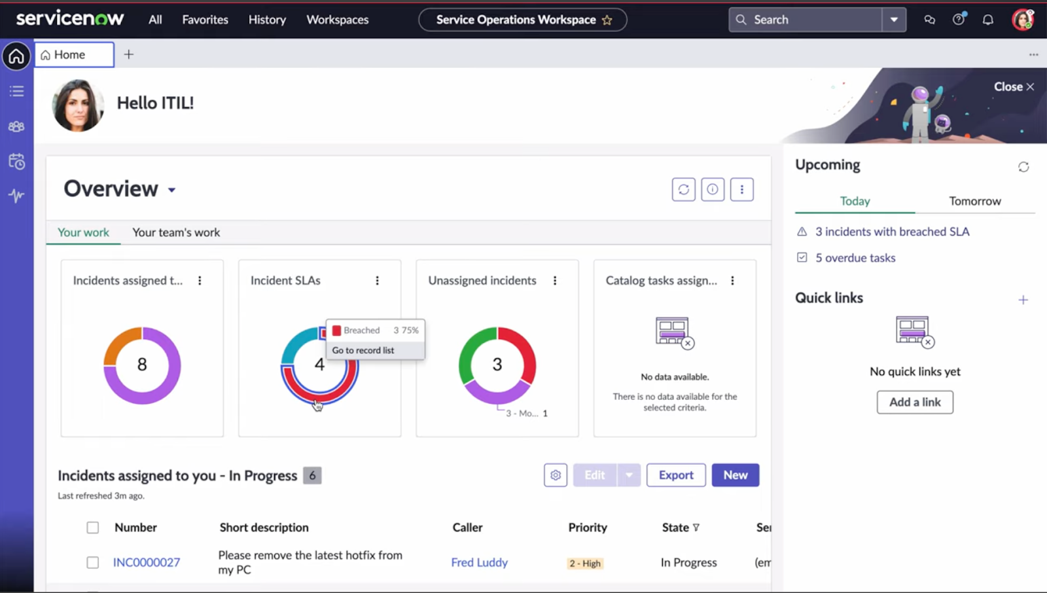Open Unassigned incidents card options menu
The image size is (1047, 593).
click(555, 280)
